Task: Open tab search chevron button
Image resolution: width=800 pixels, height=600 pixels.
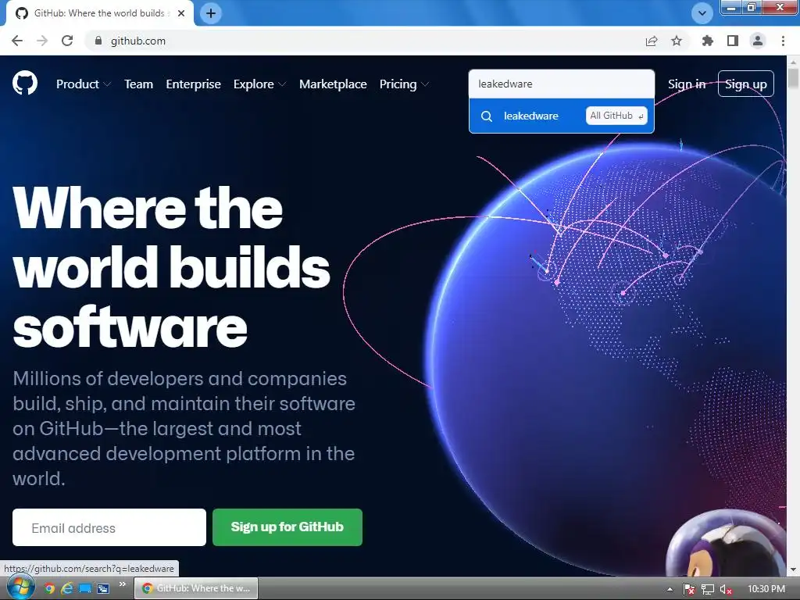Action: [702, 13]
